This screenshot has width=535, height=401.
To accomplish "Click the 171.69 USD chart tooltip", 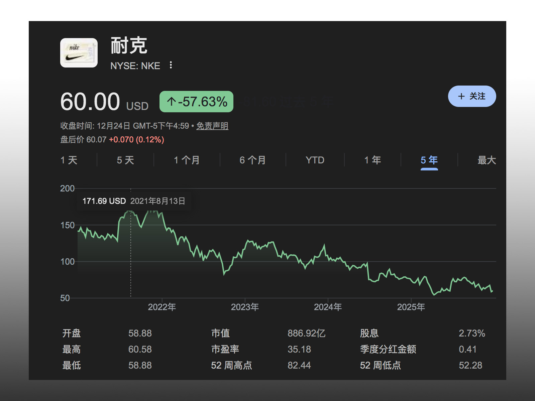I will (x=134, y=201).
